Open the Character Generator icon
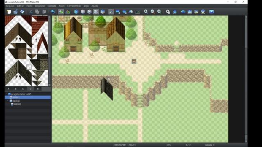 coord(196,12)
